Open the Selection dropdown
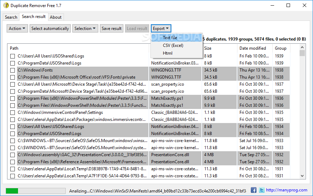This screenshot has width=313, height=196. click(85, 29)
